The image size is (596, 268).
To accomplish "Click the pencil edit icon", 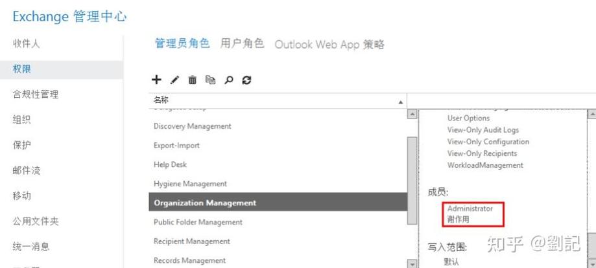I will point(174,80).
